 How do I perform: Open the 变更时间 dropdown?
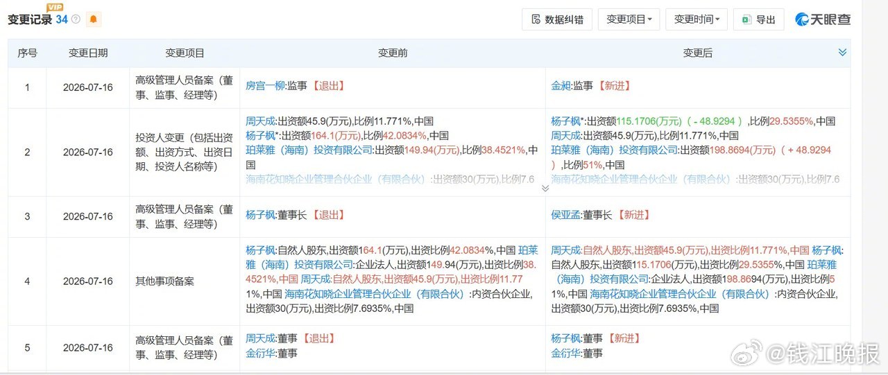(697, 19)
